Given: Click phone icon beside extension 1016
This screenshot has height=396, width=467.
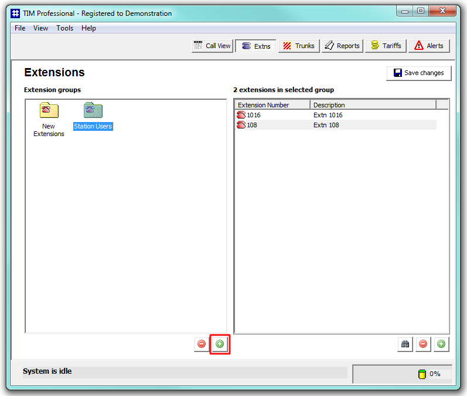Looking at the screenshot, I should 241,115.
